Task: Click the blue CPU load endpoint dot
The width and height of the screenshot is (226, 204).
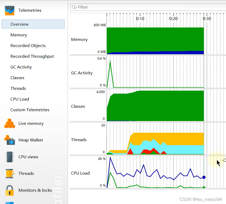Action: (204, 177)
